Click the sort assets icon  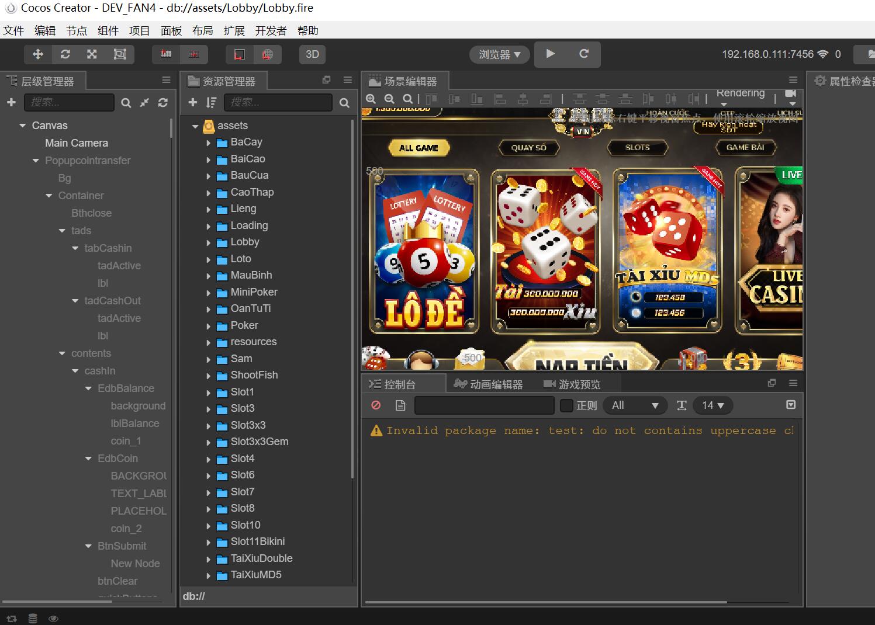(x=211, y=103)
